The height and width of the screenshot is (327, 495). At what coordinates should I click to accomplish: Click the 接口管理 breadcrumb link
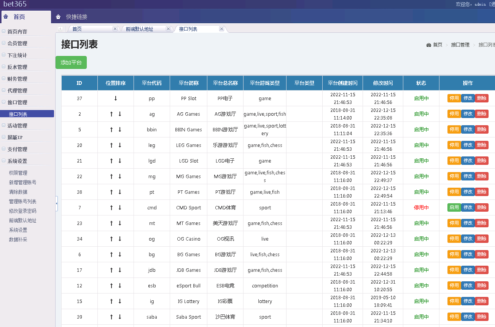[460, 45]
